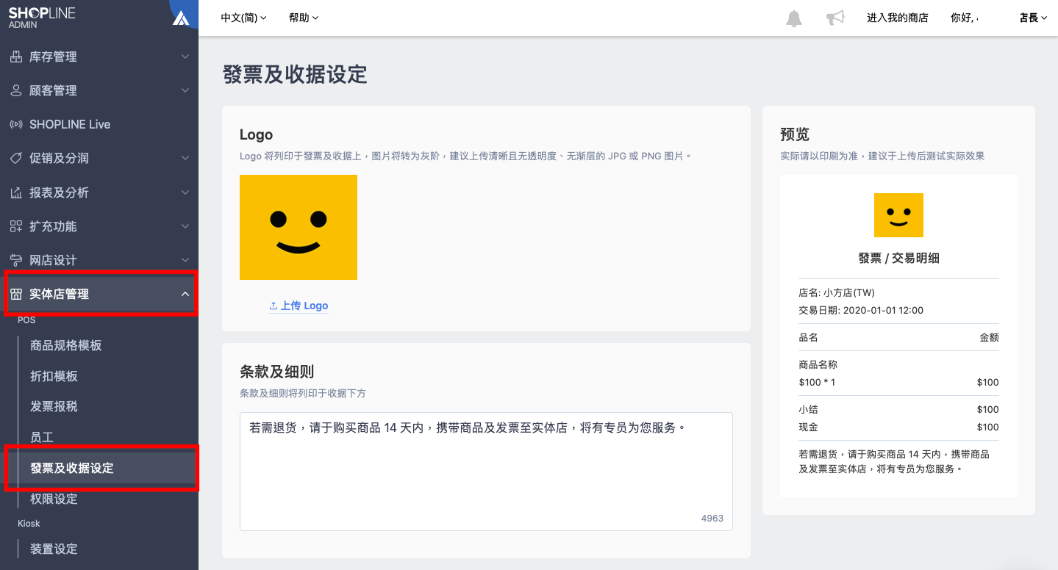Go to 进入我的商店 link
Screen dimensions: 1058x570
(x=898, y=18)
